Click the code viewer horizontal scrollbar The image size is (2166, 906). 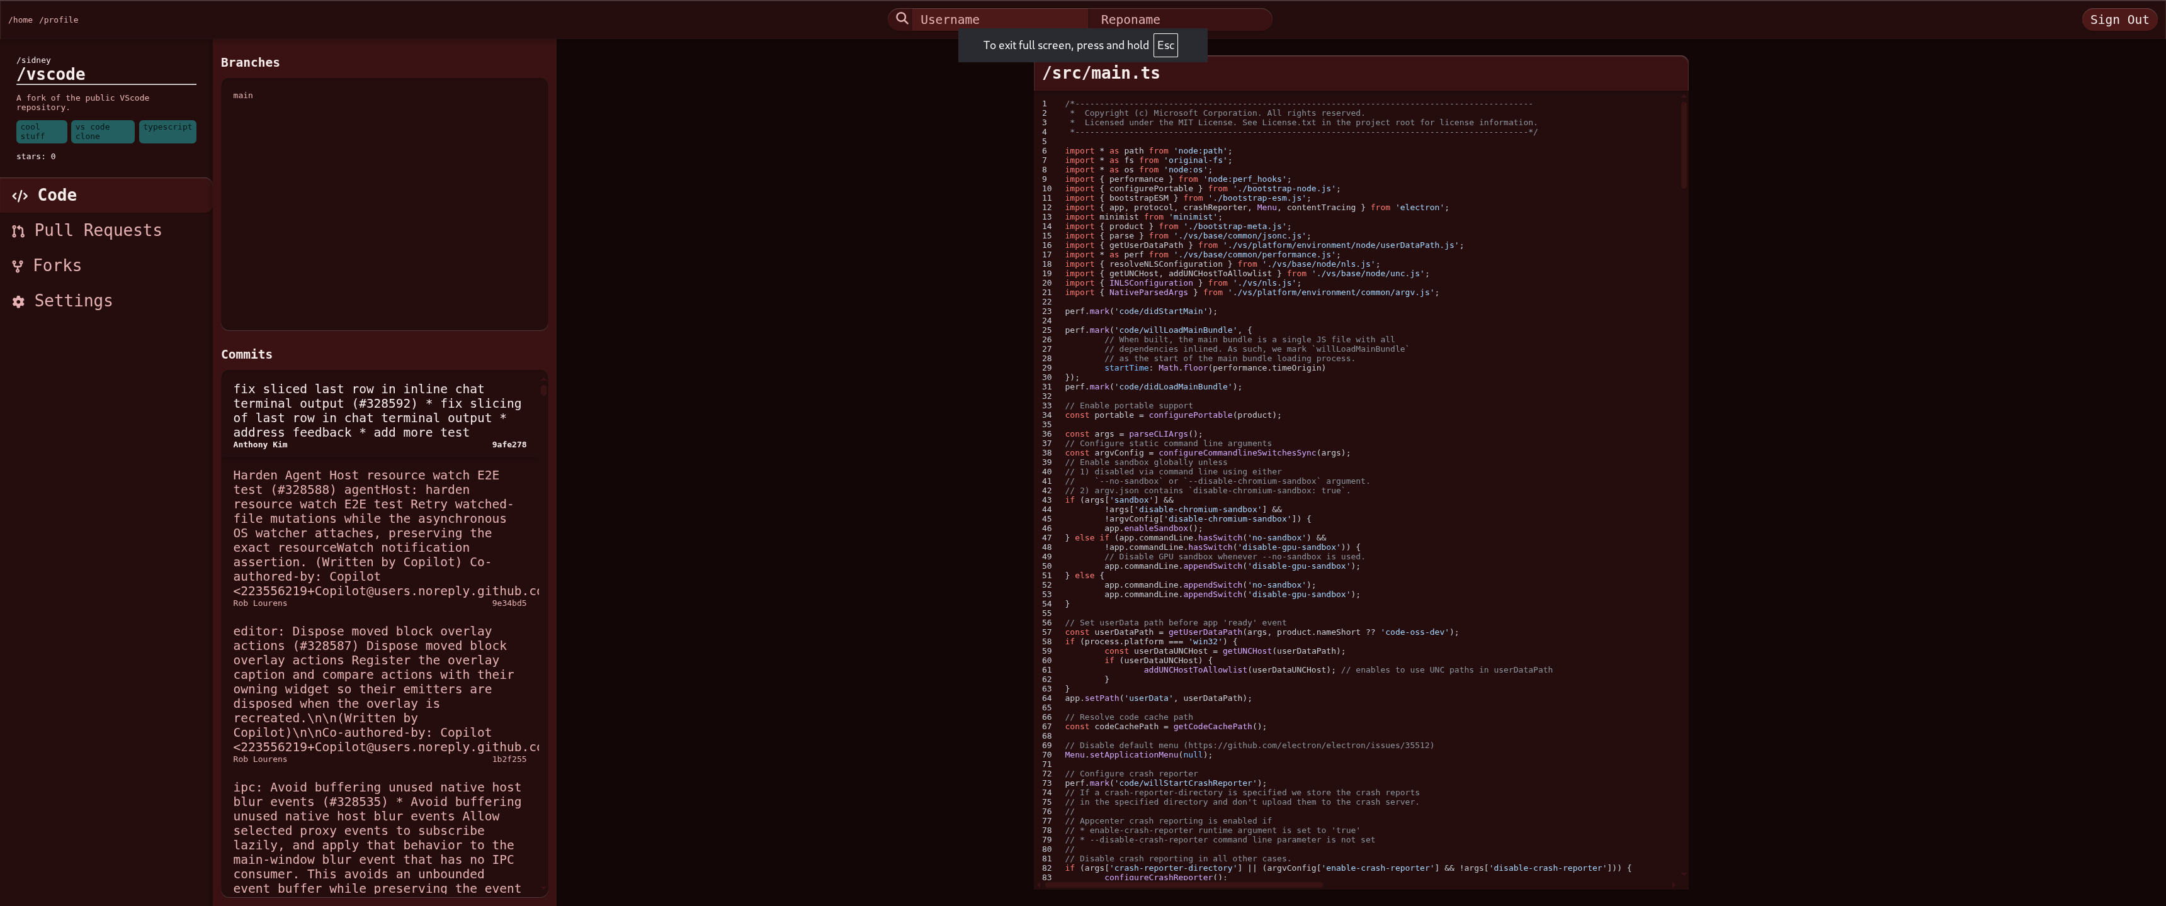coord(1182,884)
